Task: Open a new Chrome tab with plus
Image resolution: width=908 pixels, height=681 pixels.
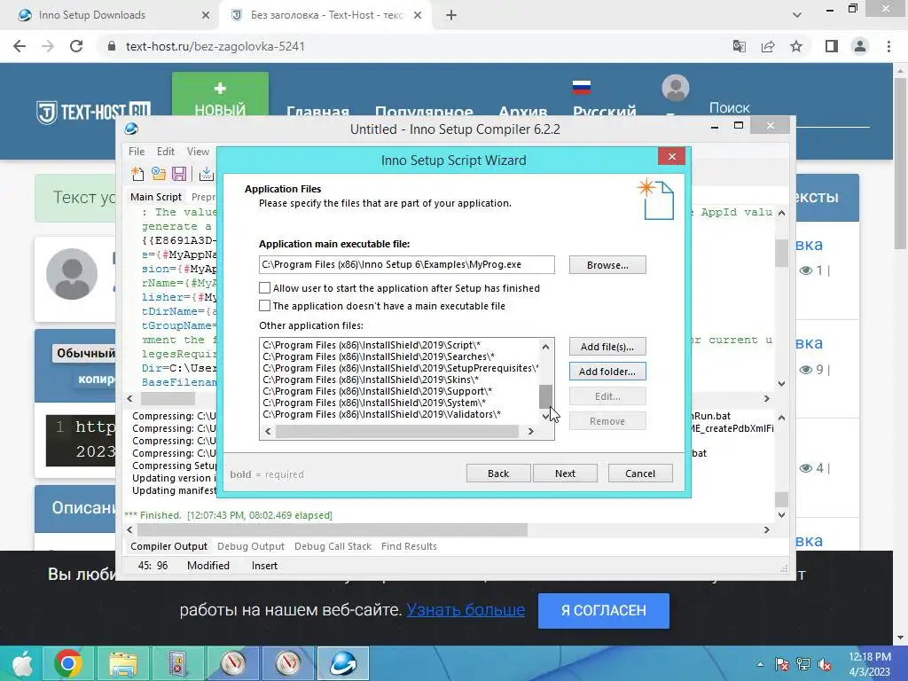Action: point(451,15)
